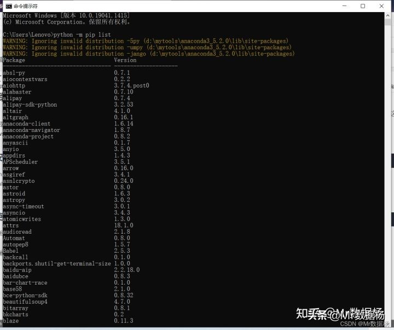Click the 'altgraph' package name
Viewport: 394px width, 330px height.
click(x=15, y=117)
